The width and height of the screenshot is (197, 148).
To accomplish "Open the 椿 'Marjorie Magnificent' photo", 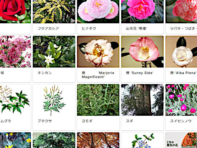I will point(98,52).
